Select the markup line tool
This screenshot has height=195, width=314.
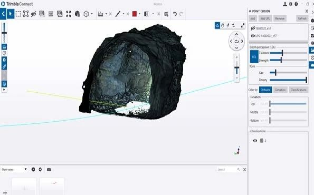pyautogui.click(x=118, y=14)
